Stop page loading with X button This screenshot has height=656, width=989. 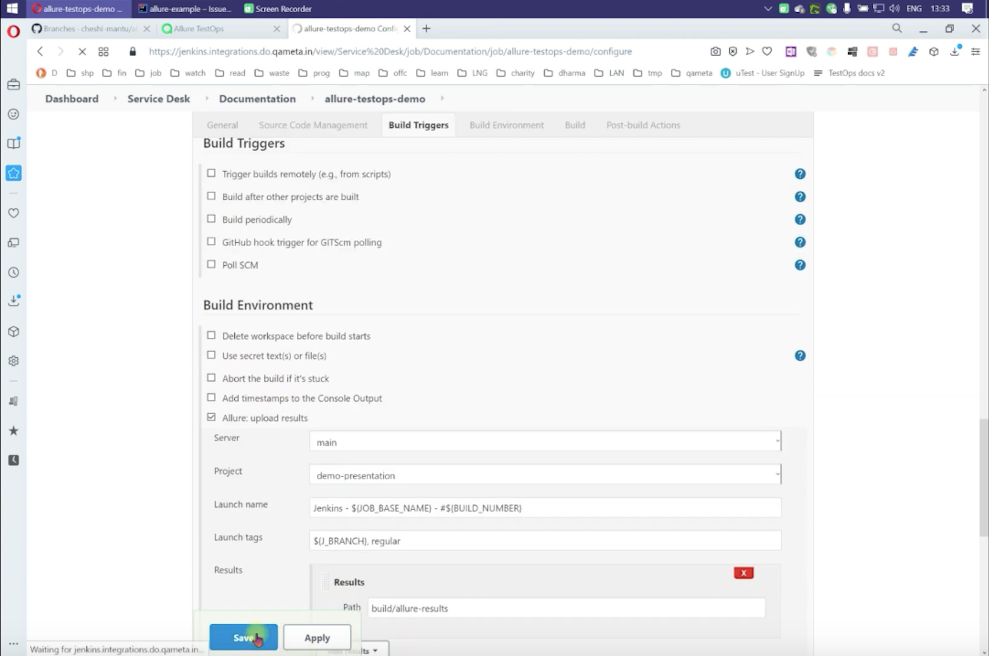[82, 51]
